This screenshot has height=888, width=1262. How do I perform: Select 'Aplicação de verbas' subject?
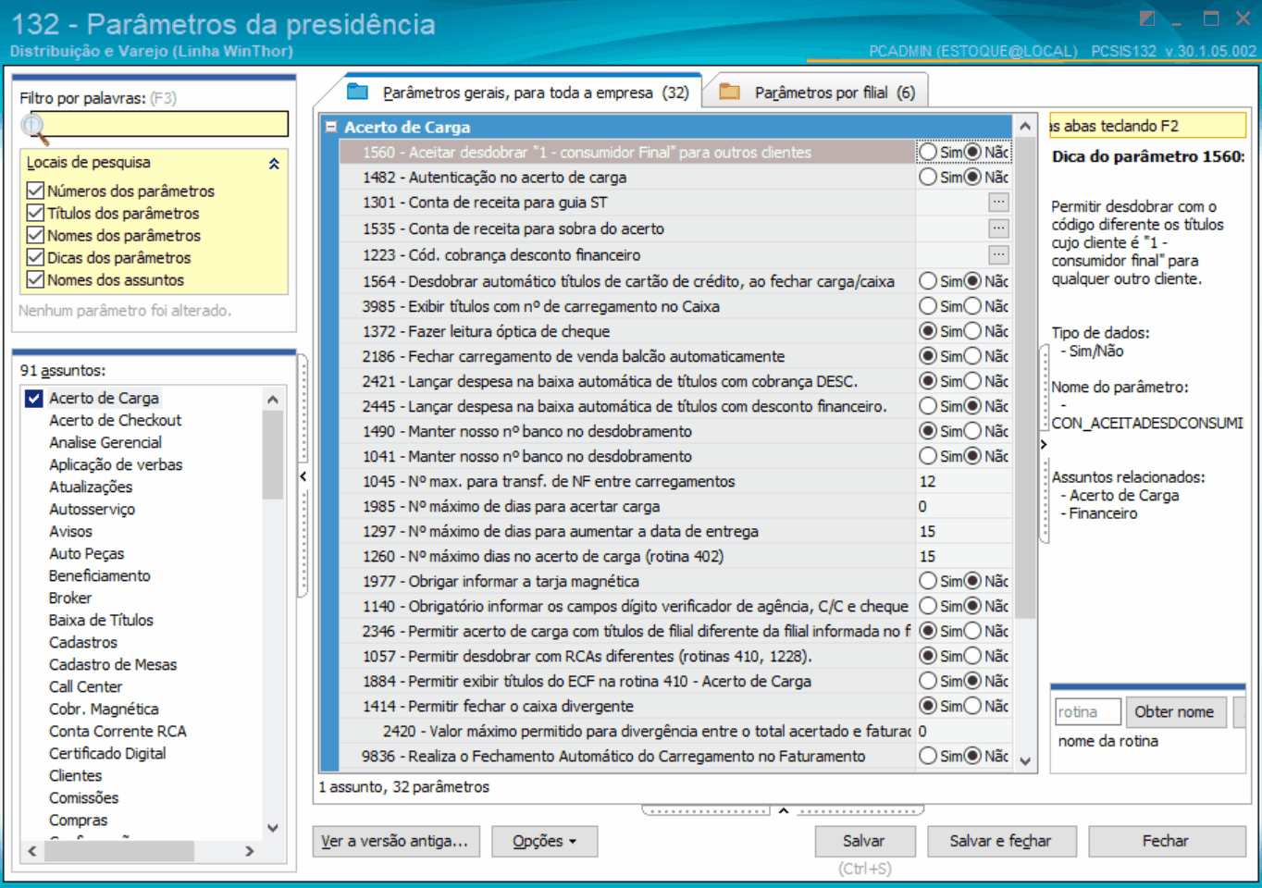116,464
